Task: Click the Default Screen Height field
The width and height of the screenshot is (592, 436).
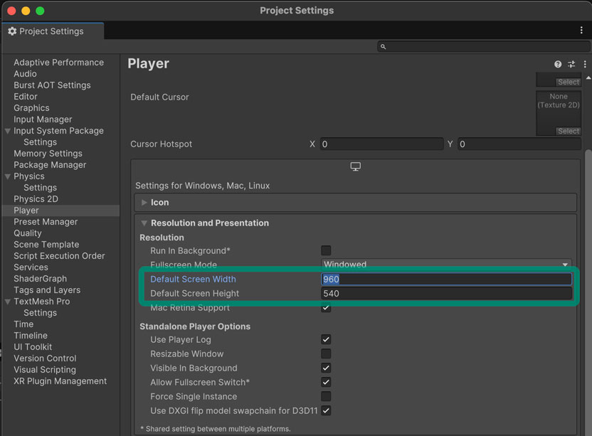Action: pos(446,293)
